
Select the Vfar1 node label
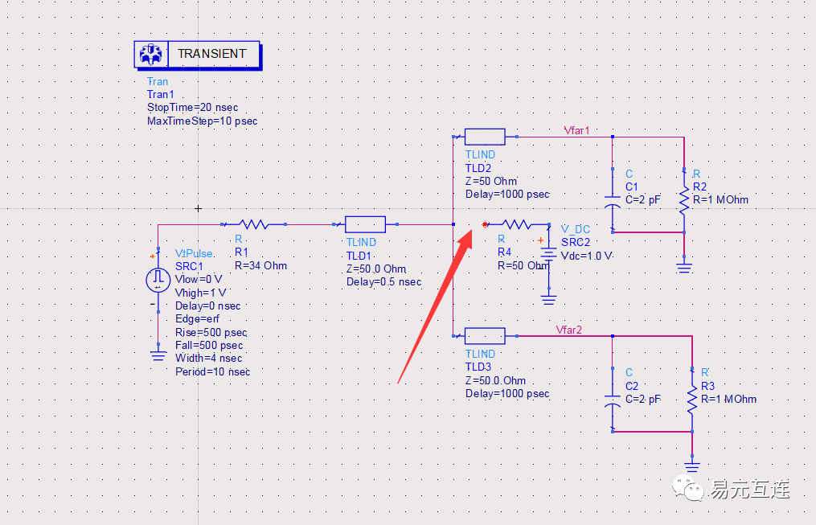tap(577, 130)
